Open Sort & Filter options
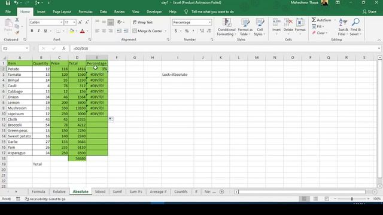This screenshot has width=383, height=215. pos(343,27)
